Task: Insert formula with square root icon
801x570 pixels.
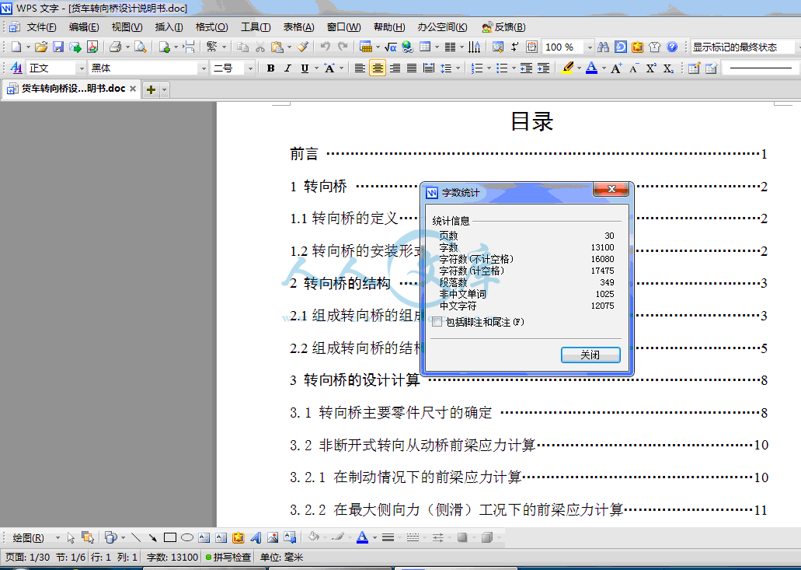Action: pyautogui.click(x=390, y=47)
